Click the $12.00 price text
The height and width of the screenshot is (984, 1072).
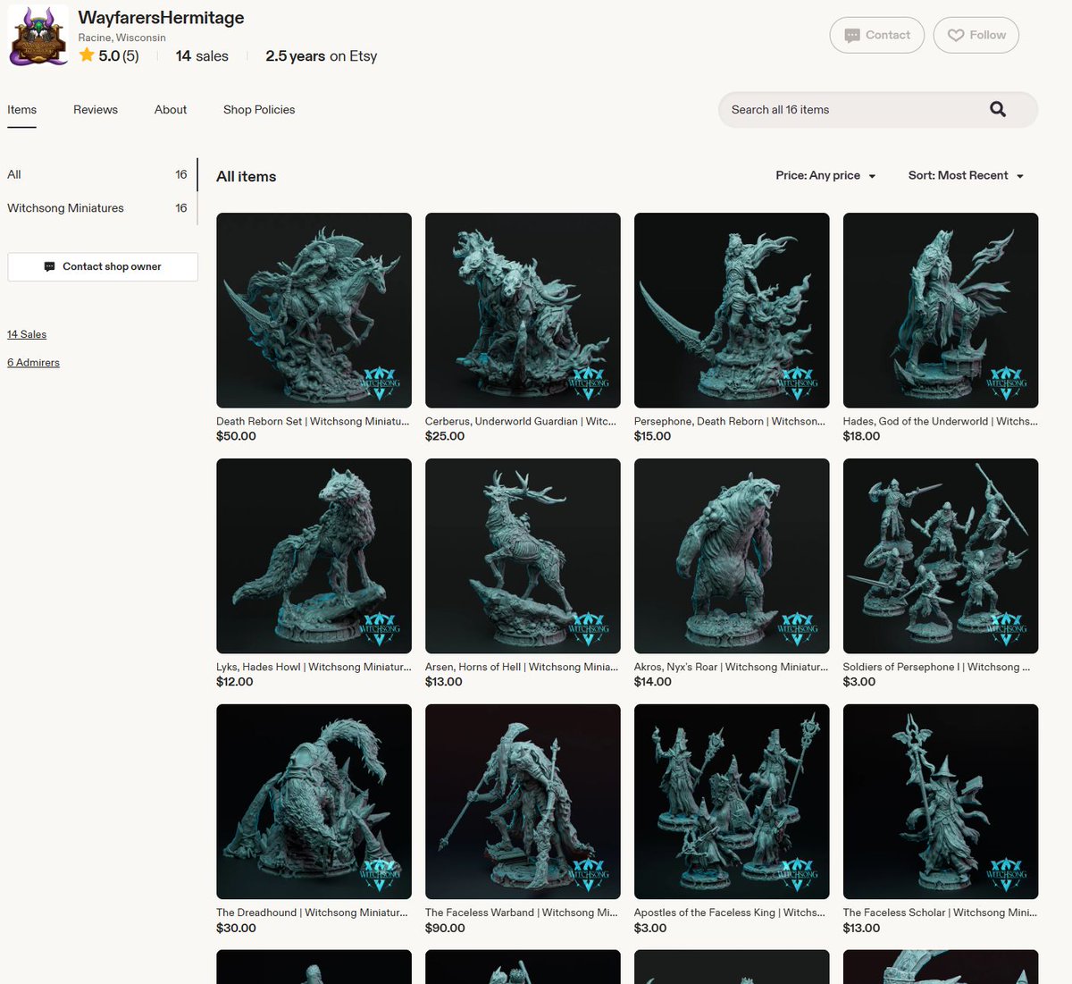(x=234, y=682)
